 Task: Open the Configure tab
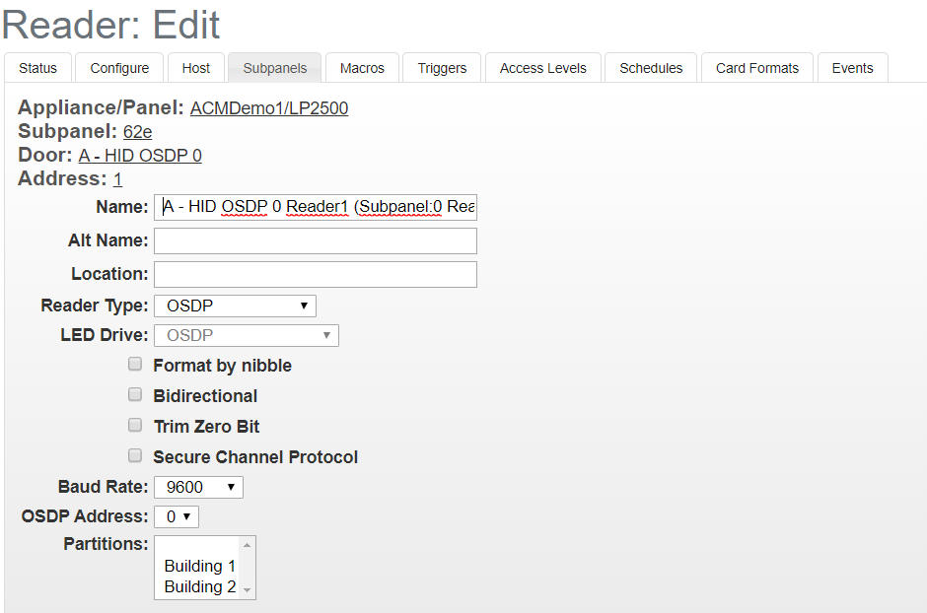(118, 67)
